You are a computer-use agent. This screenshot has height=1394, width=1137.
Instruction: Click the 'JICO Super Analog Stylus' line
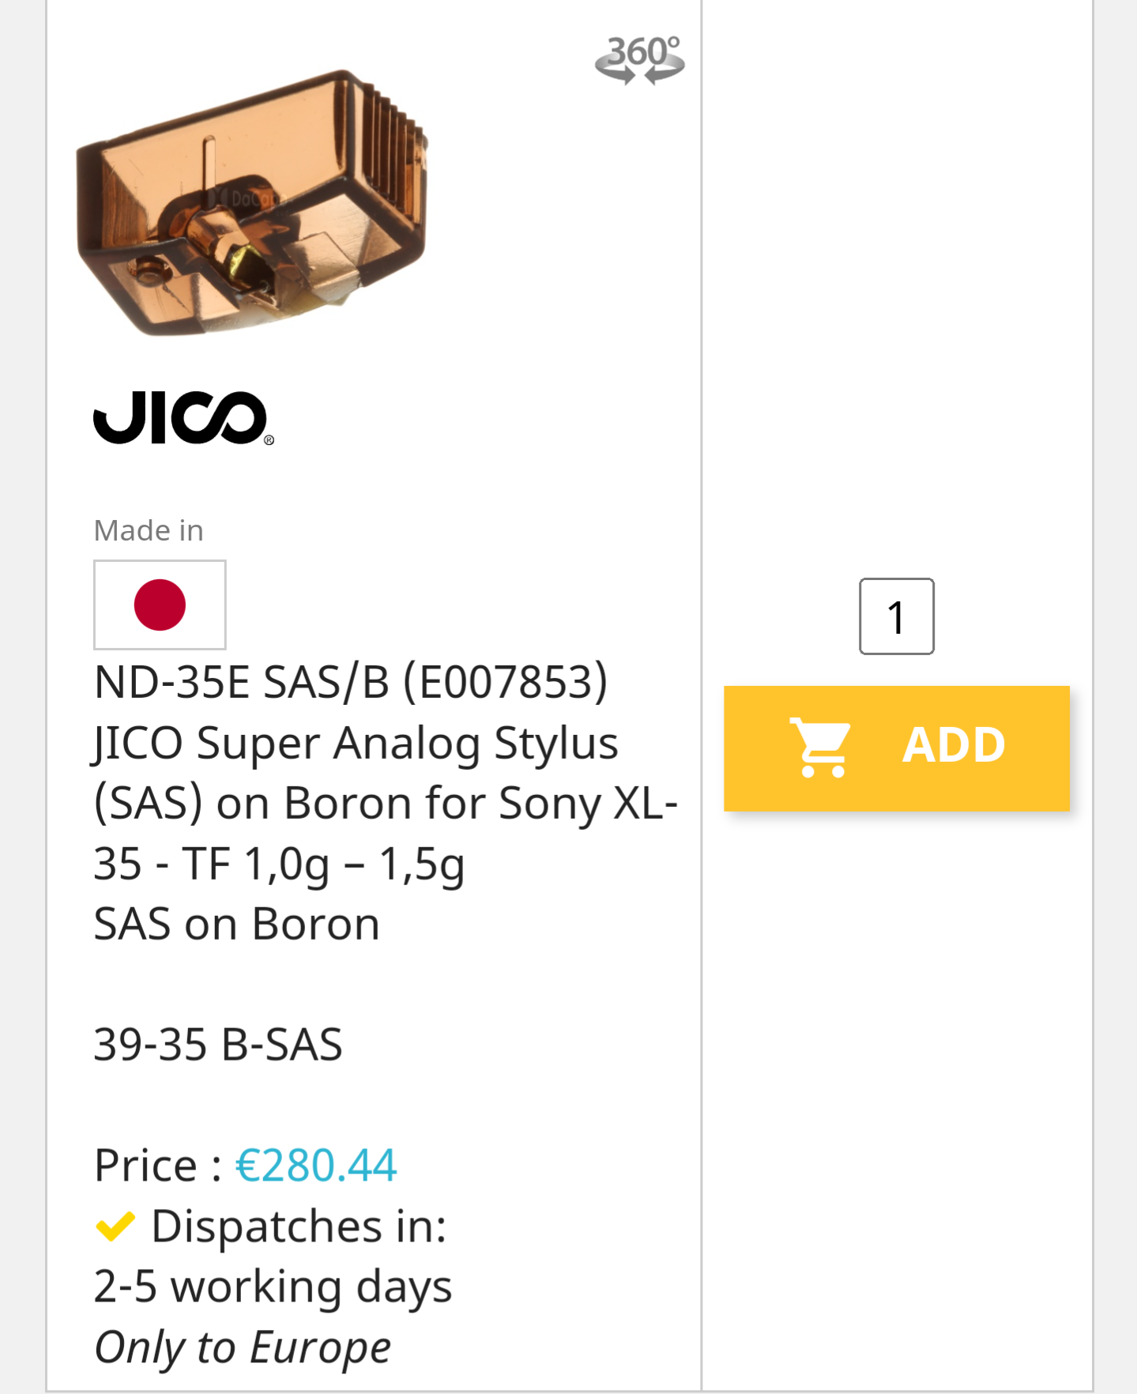coord(356,743)
